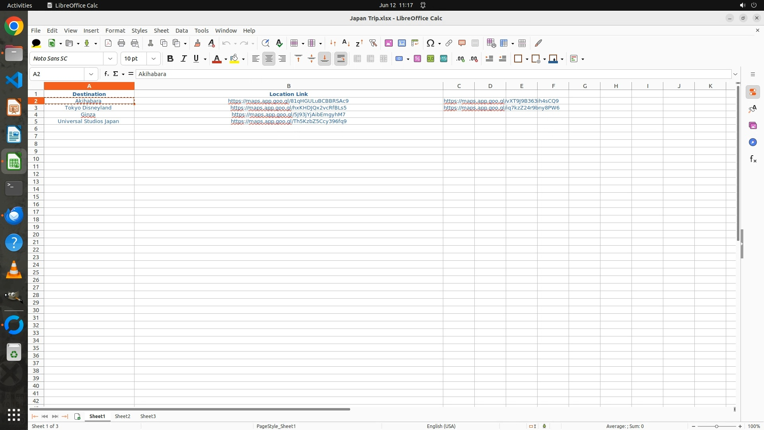Click the zoom slider handle

coord(717,426)
